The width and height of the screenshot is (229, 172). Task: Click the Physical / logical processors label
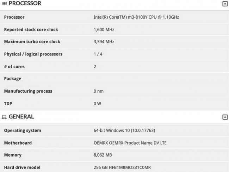click(x=33, y=54)
